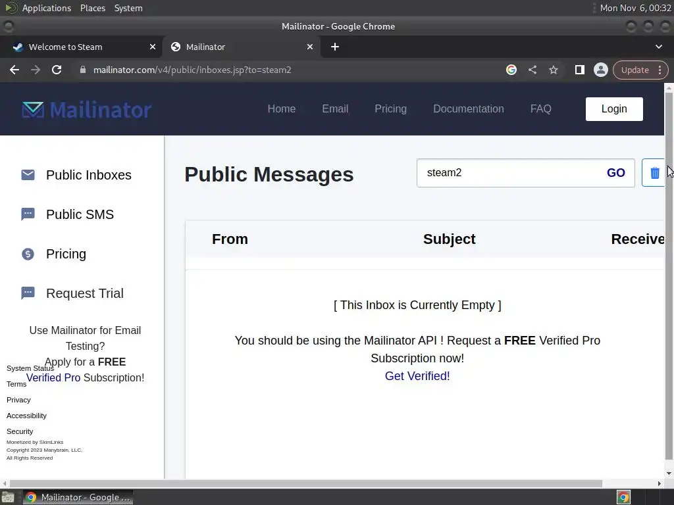Screen dimensions: 674x505
Task: Click System Status footer link
Action: coord(30,368)
